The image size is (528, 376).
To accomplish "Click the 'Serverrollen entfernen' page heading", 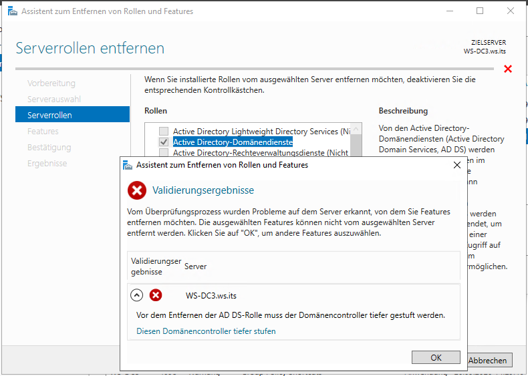I will coord(90,48).
